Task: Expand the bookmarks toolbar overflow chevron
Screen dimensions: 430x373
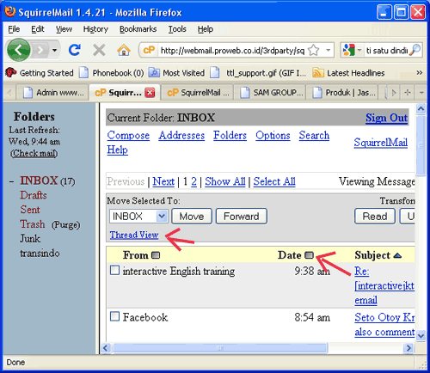Action: 420,73
